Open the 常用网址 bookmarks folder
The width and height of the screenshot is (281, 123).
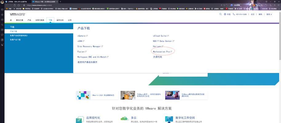tap(26, 8)
